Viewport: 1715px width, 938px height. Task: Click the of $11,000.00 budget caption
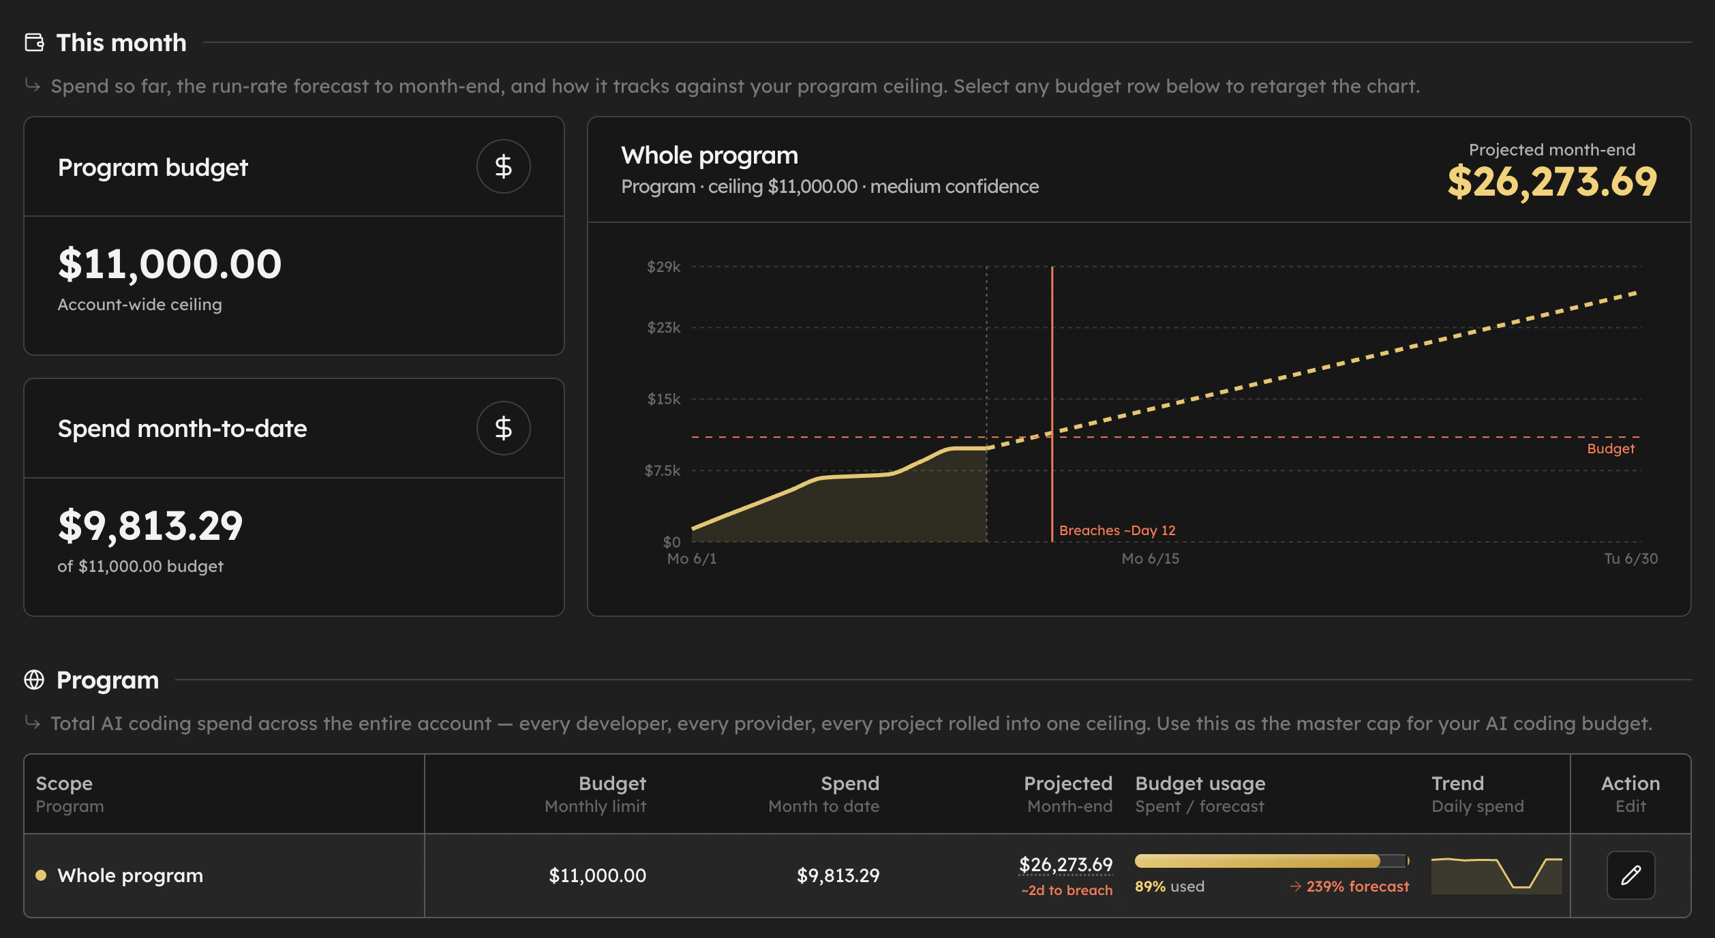(140, 566)
